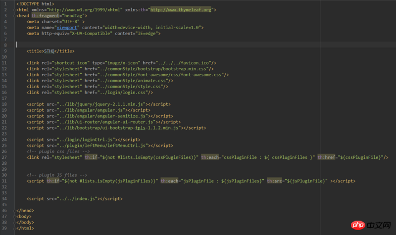Click line number 31 in gutter

(x=4, y=181)
